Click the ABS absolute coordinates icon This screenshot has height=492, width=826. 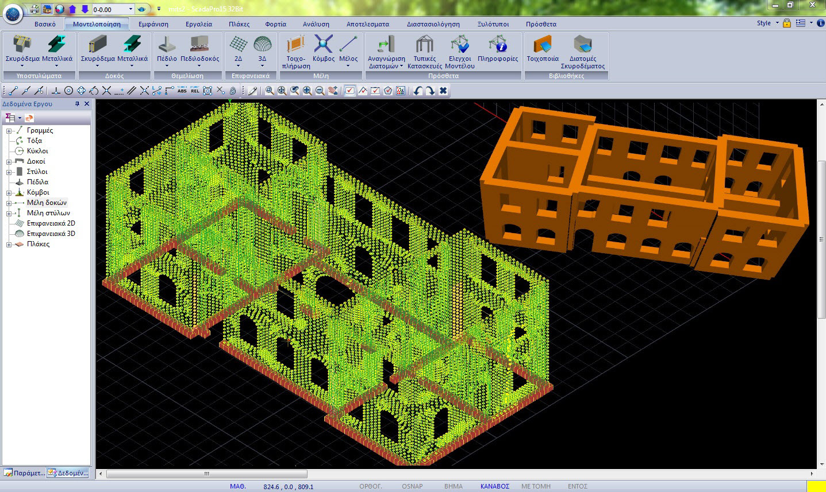click(x=182, y=91)
